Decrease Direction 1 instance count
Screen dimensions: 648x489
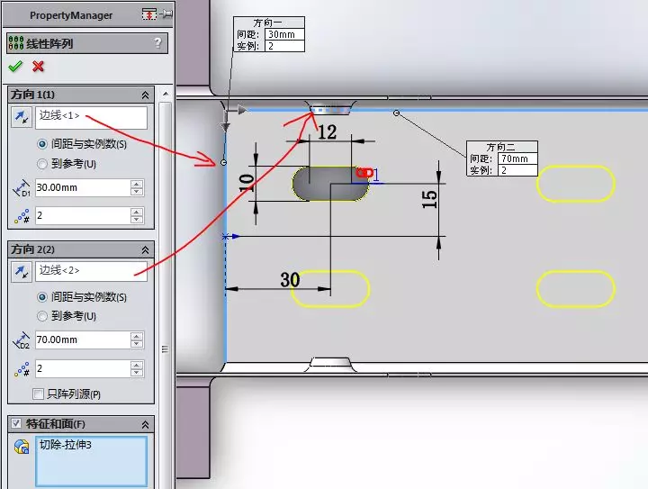(137, 220)
